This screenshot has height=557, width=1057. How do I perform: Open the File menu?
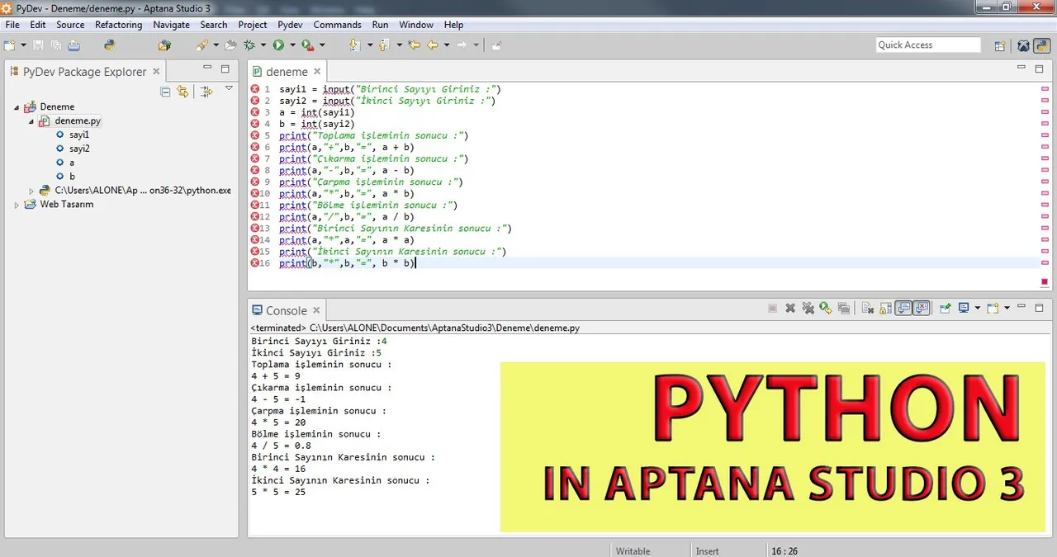12,25
